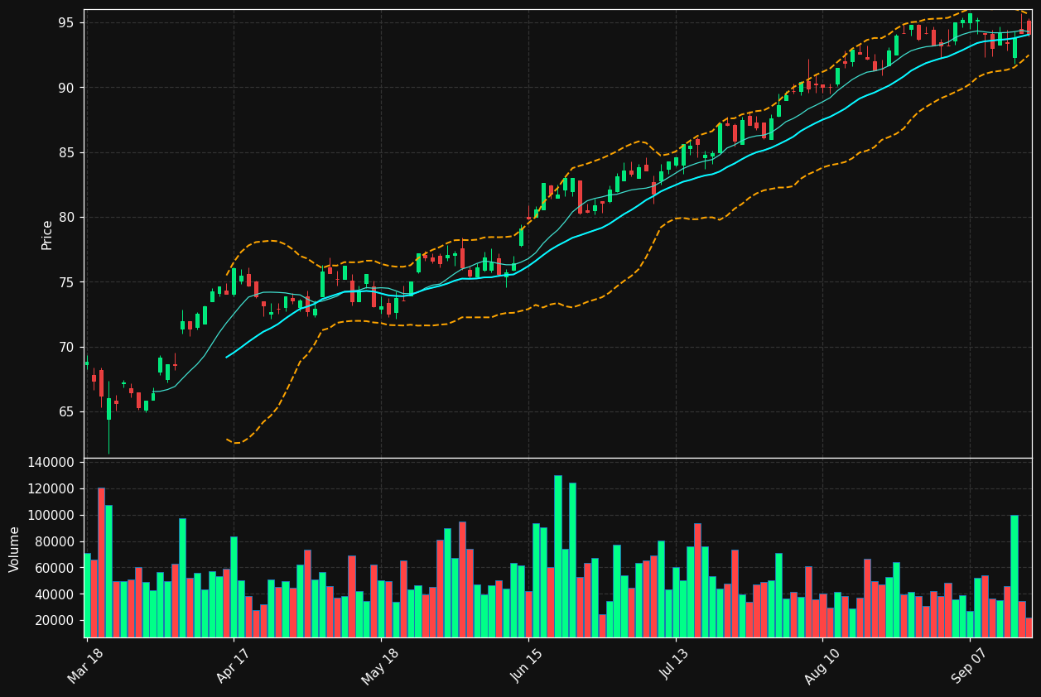This screenshot has height=697, width=1041.
Task: Click the 'Price' y-axis label
Action: pyautogui.click(x=47, y=235)
